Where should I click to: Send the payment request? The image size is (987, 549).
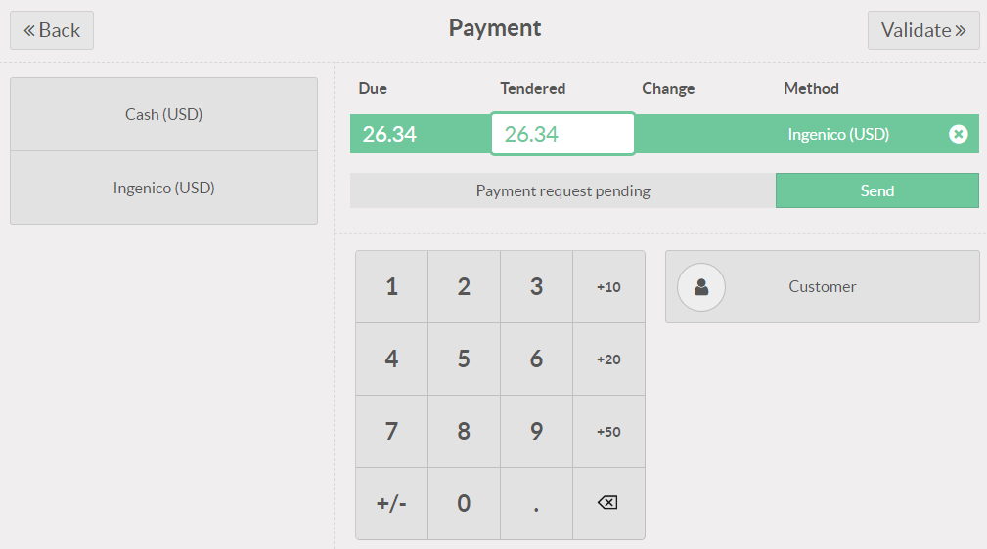click(x=876, y=190)
